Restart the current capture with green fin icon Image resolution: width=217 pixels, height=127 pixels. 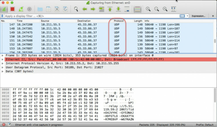(21, 9)
